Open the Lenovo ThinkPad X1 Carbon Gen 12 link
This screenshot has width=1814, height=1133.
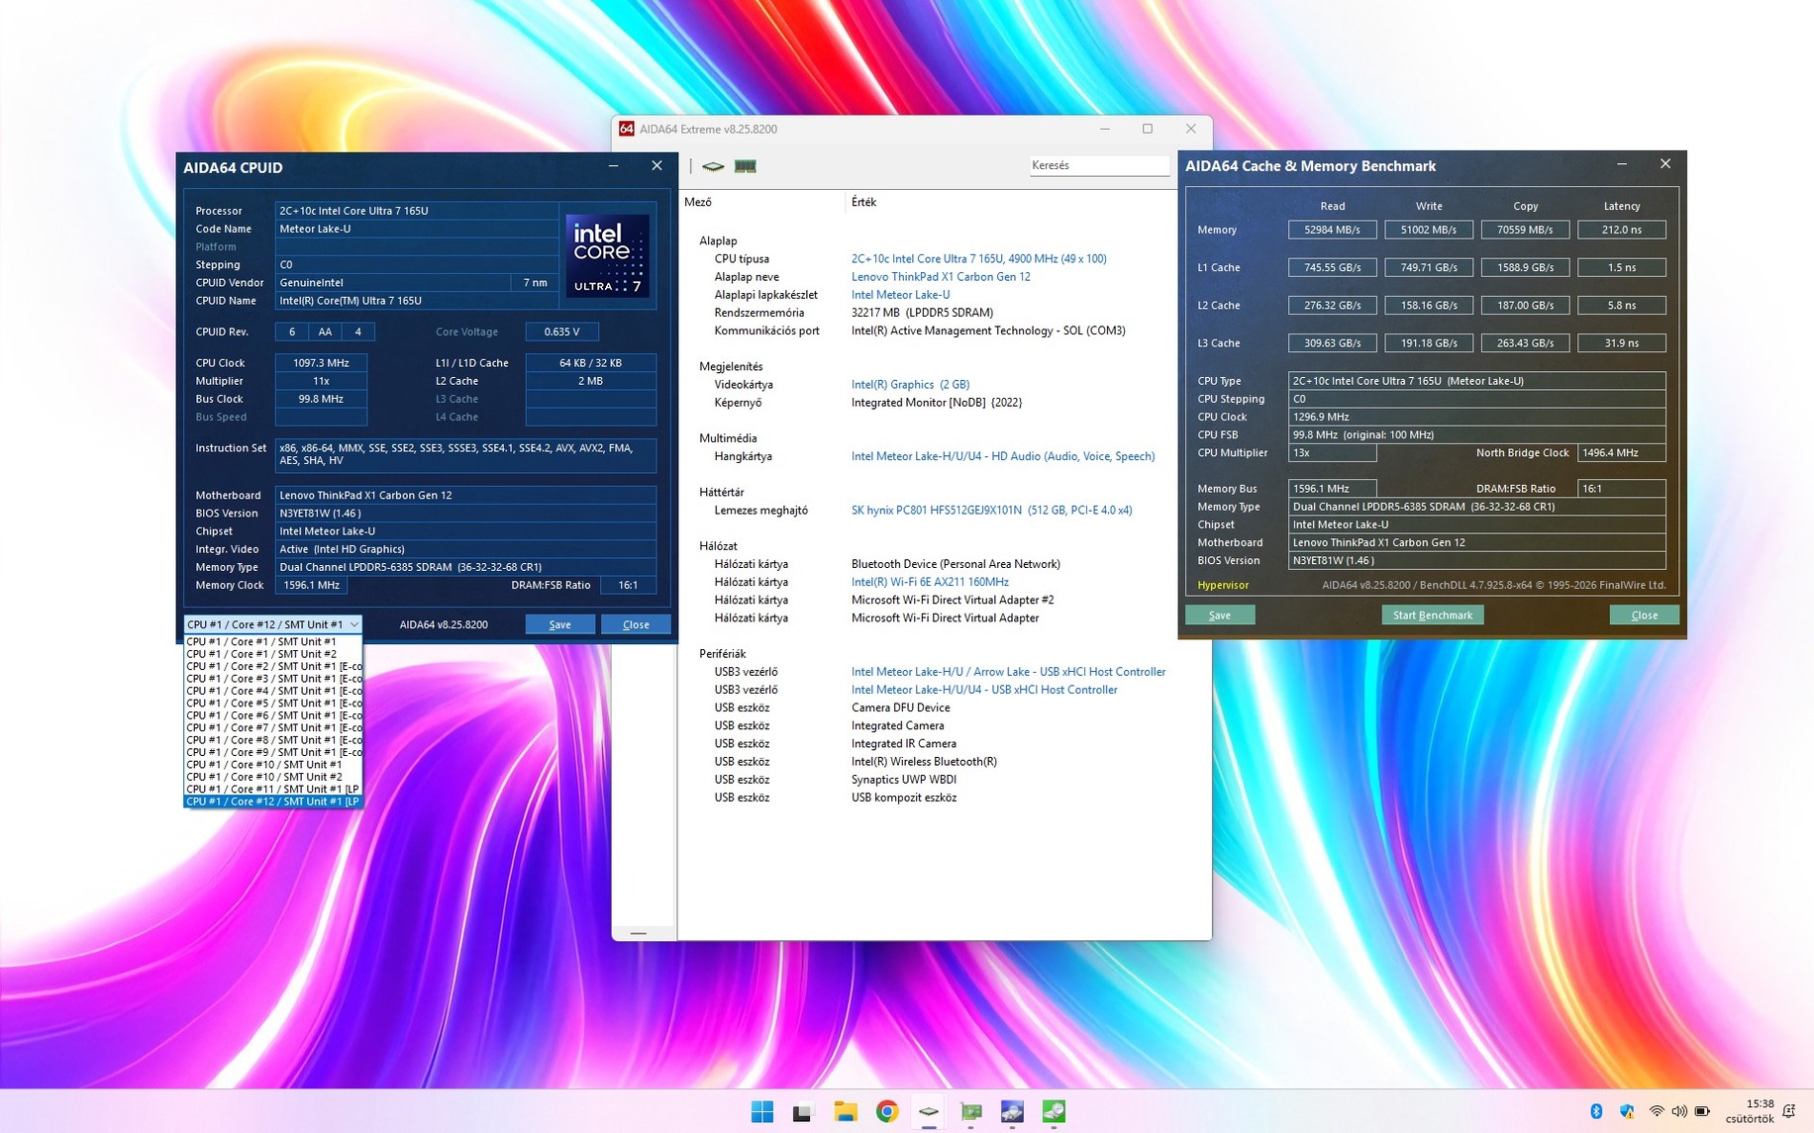[x=941, y=277]
